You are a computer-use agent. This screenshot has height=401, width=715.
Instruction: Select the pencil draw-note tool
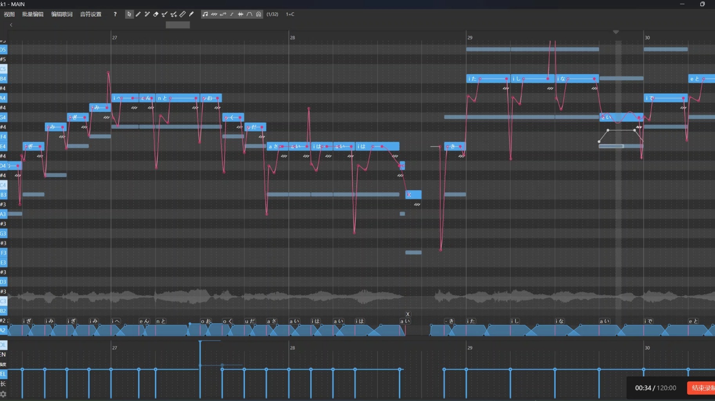(138, 14)
